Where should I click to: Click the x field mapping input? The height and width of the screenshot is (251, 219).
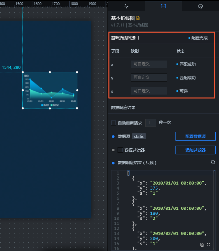point(149,64)
